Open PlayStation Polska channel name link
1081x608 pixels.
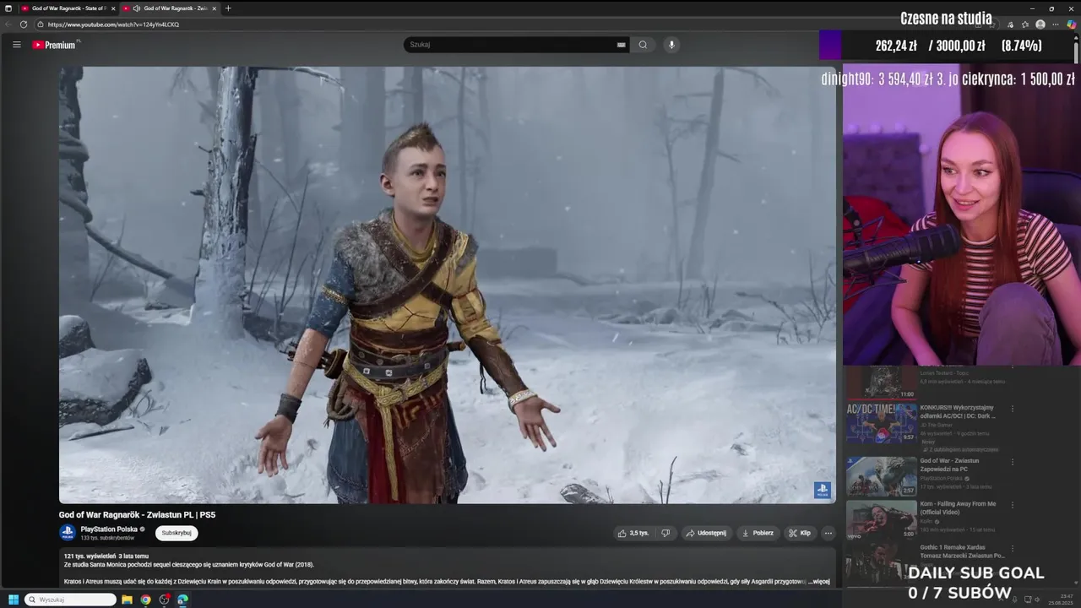coord(109,529)
